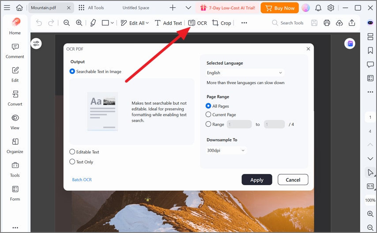Screen dimensions: 377x233
Task: Open Home in left sidebar
Action: pos(15,26)
